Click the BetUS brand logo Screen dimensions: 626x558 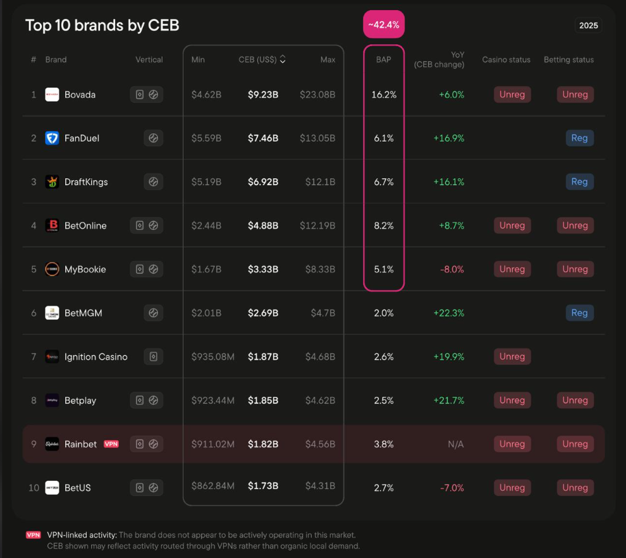52,488
